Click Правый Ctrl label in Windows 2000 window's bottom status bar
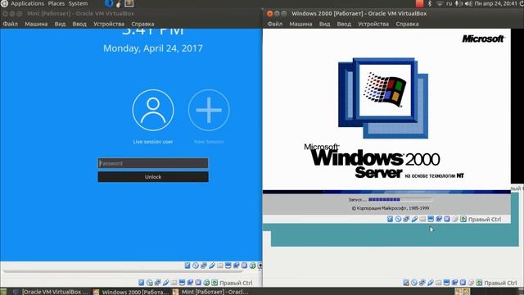 click(500, 283)
